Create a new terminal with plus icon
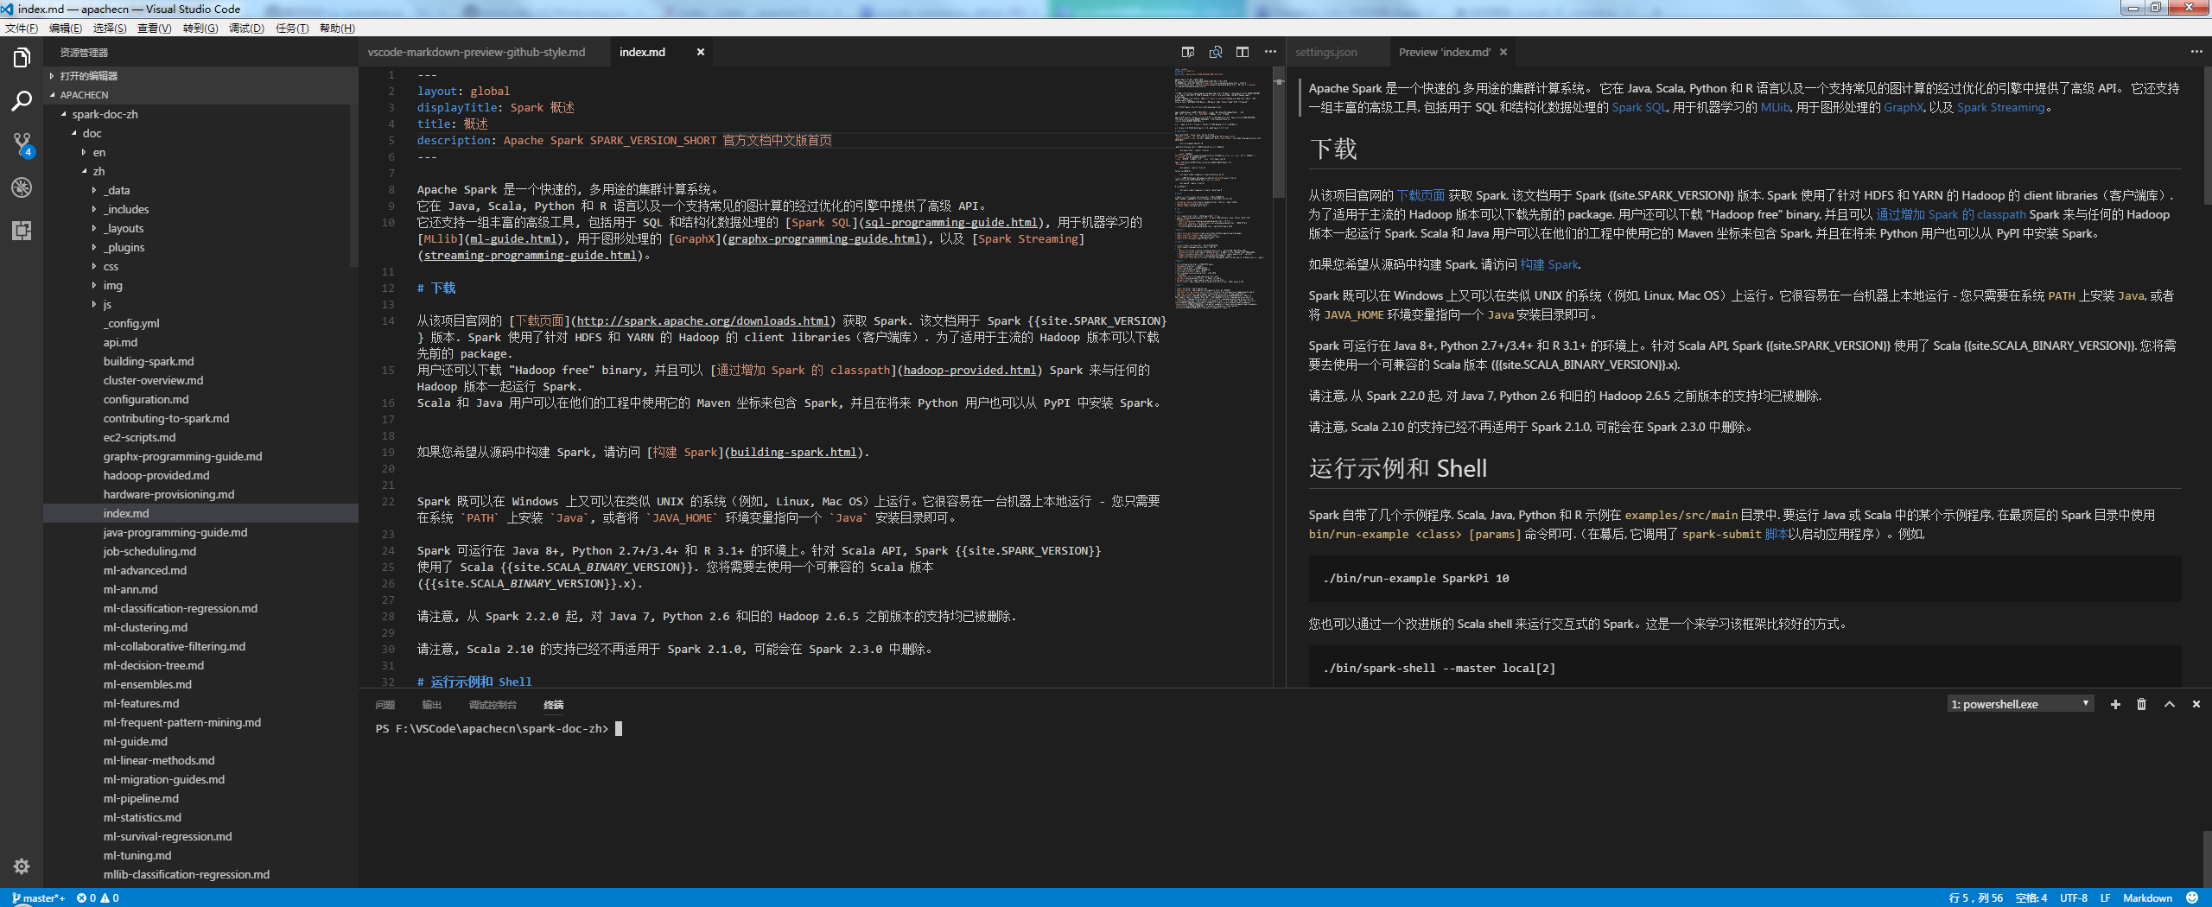The image size is (2212, 907). pos(2115,705)
